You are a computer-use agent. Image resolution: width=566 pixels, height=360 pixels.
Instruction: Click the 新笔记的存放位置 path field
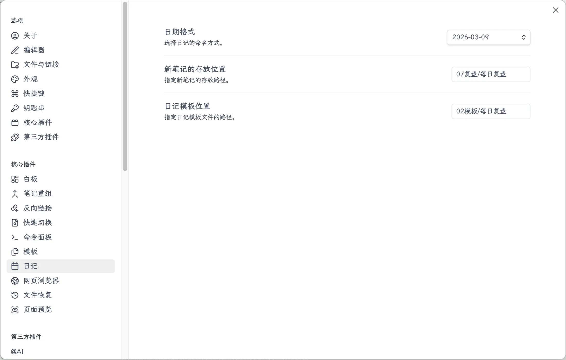pos(491,74)
